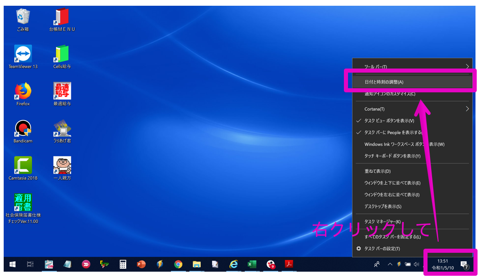480x277 pixels.
Task: Select the 一人親方 desktop shortcut
Action: pos(62,169)
